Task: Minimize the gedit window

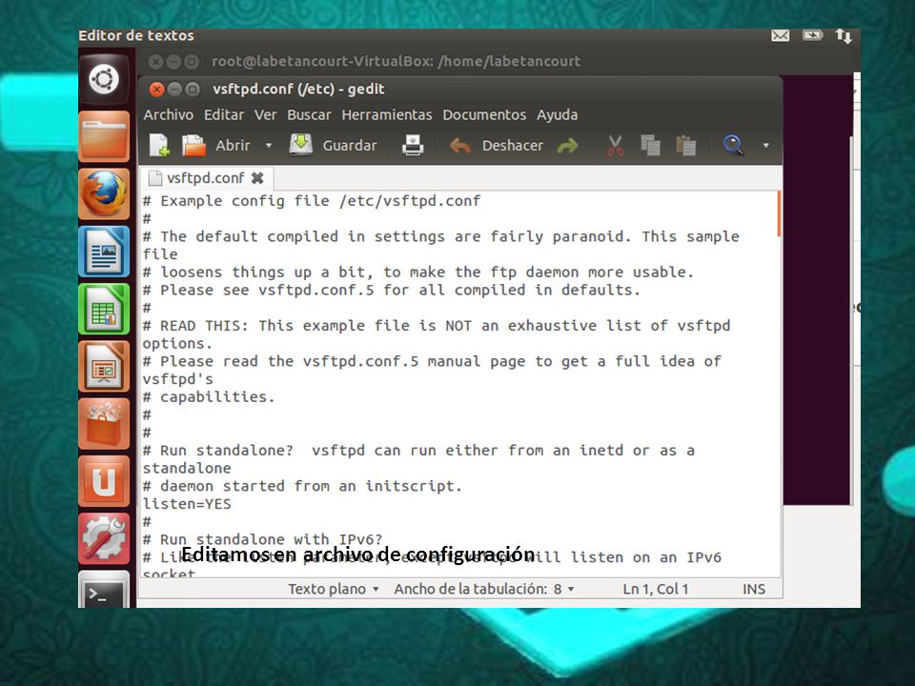Action: point(173,90)
